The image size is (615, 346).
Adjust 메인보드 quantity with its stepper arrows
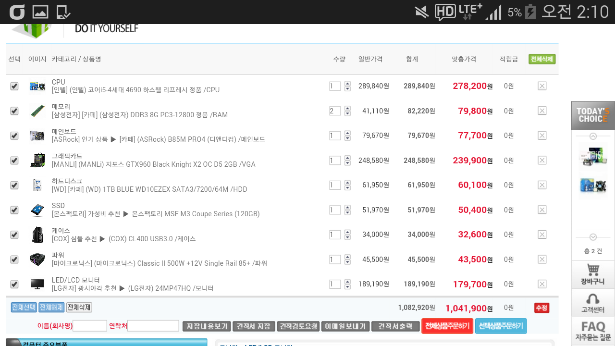(x=347, y=136)
